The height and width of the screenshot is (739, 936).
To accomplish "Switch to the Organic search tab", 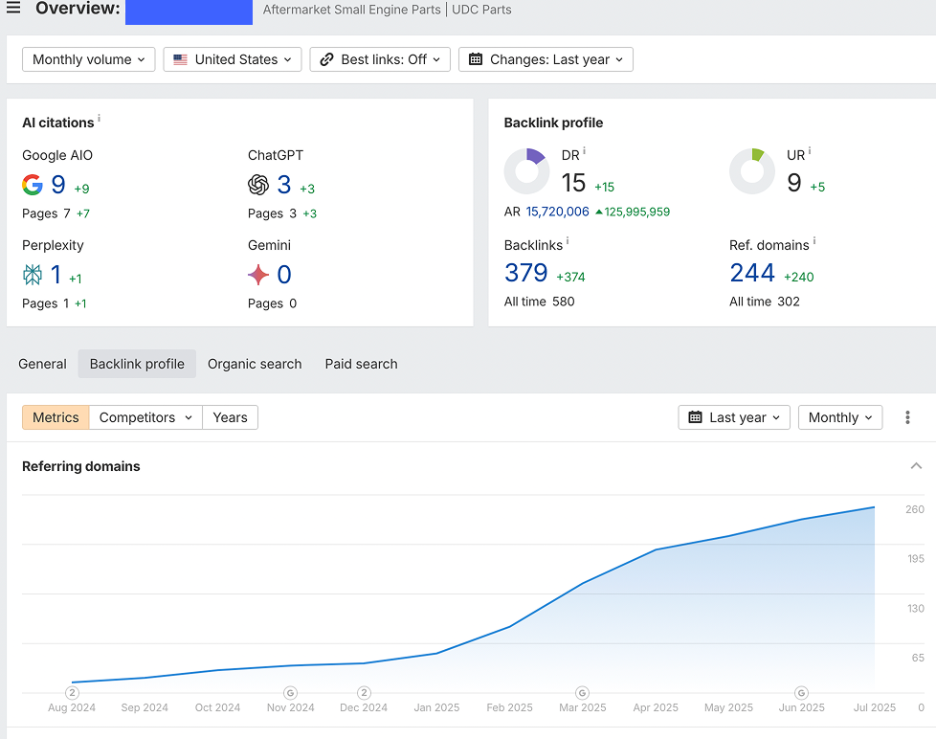I will click(255, 364).
